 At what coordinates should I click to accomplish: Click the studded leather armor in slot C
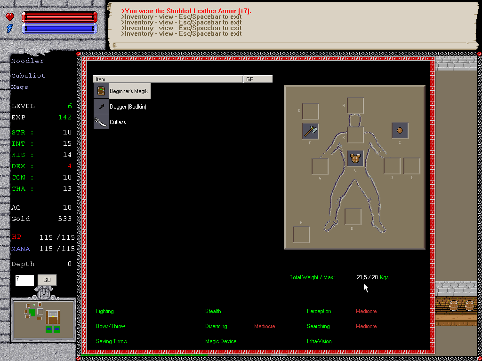355,158
